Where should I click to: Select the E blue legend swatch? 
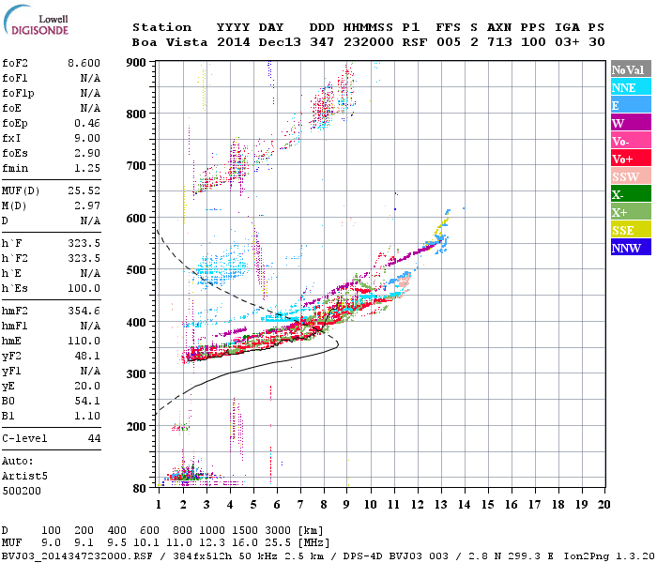click(631, 105)
